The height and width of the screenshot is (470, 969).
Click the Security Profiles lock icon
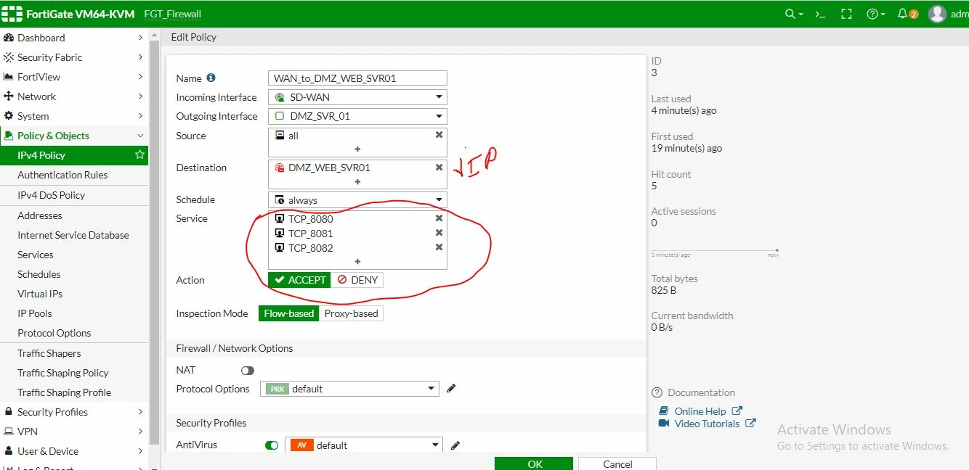coord(9,412)
